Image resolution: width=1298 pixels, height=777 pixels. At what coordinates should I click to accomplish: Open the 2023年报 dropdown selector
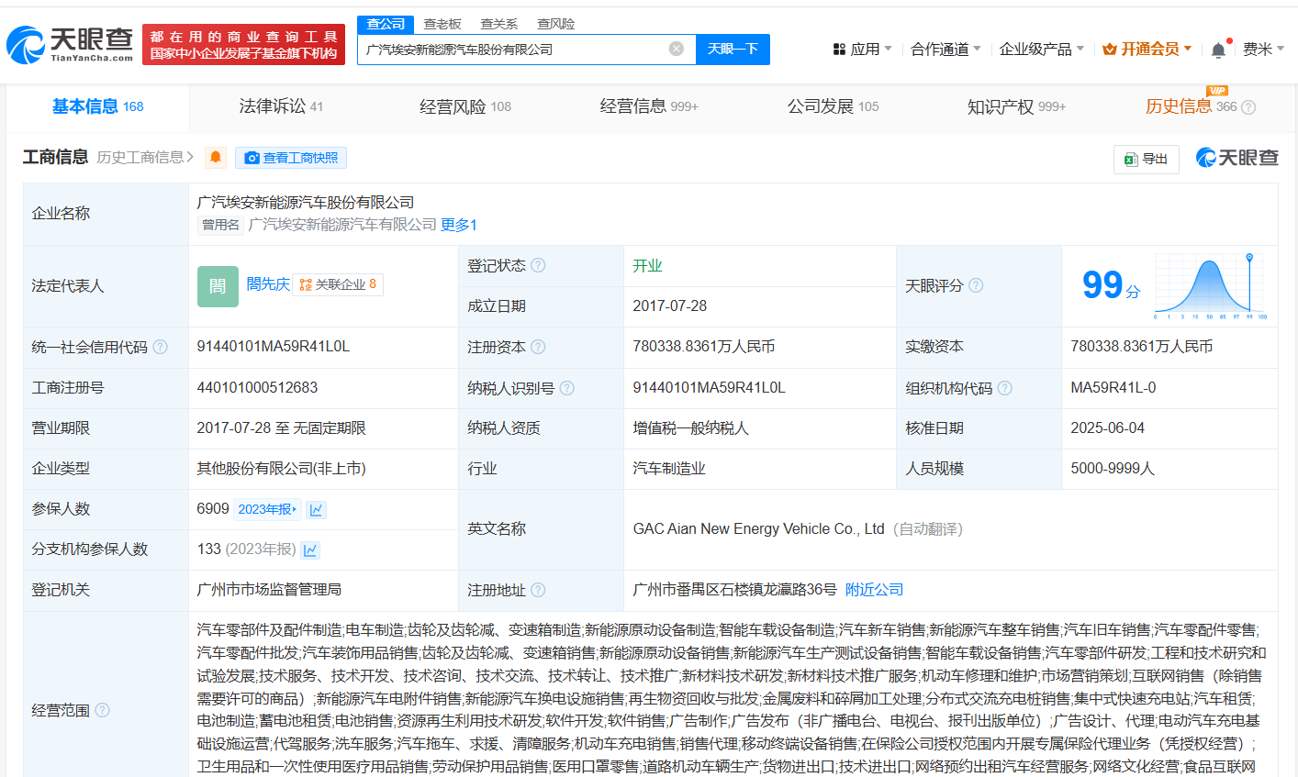pyautogui.click(x=267, y=509)
